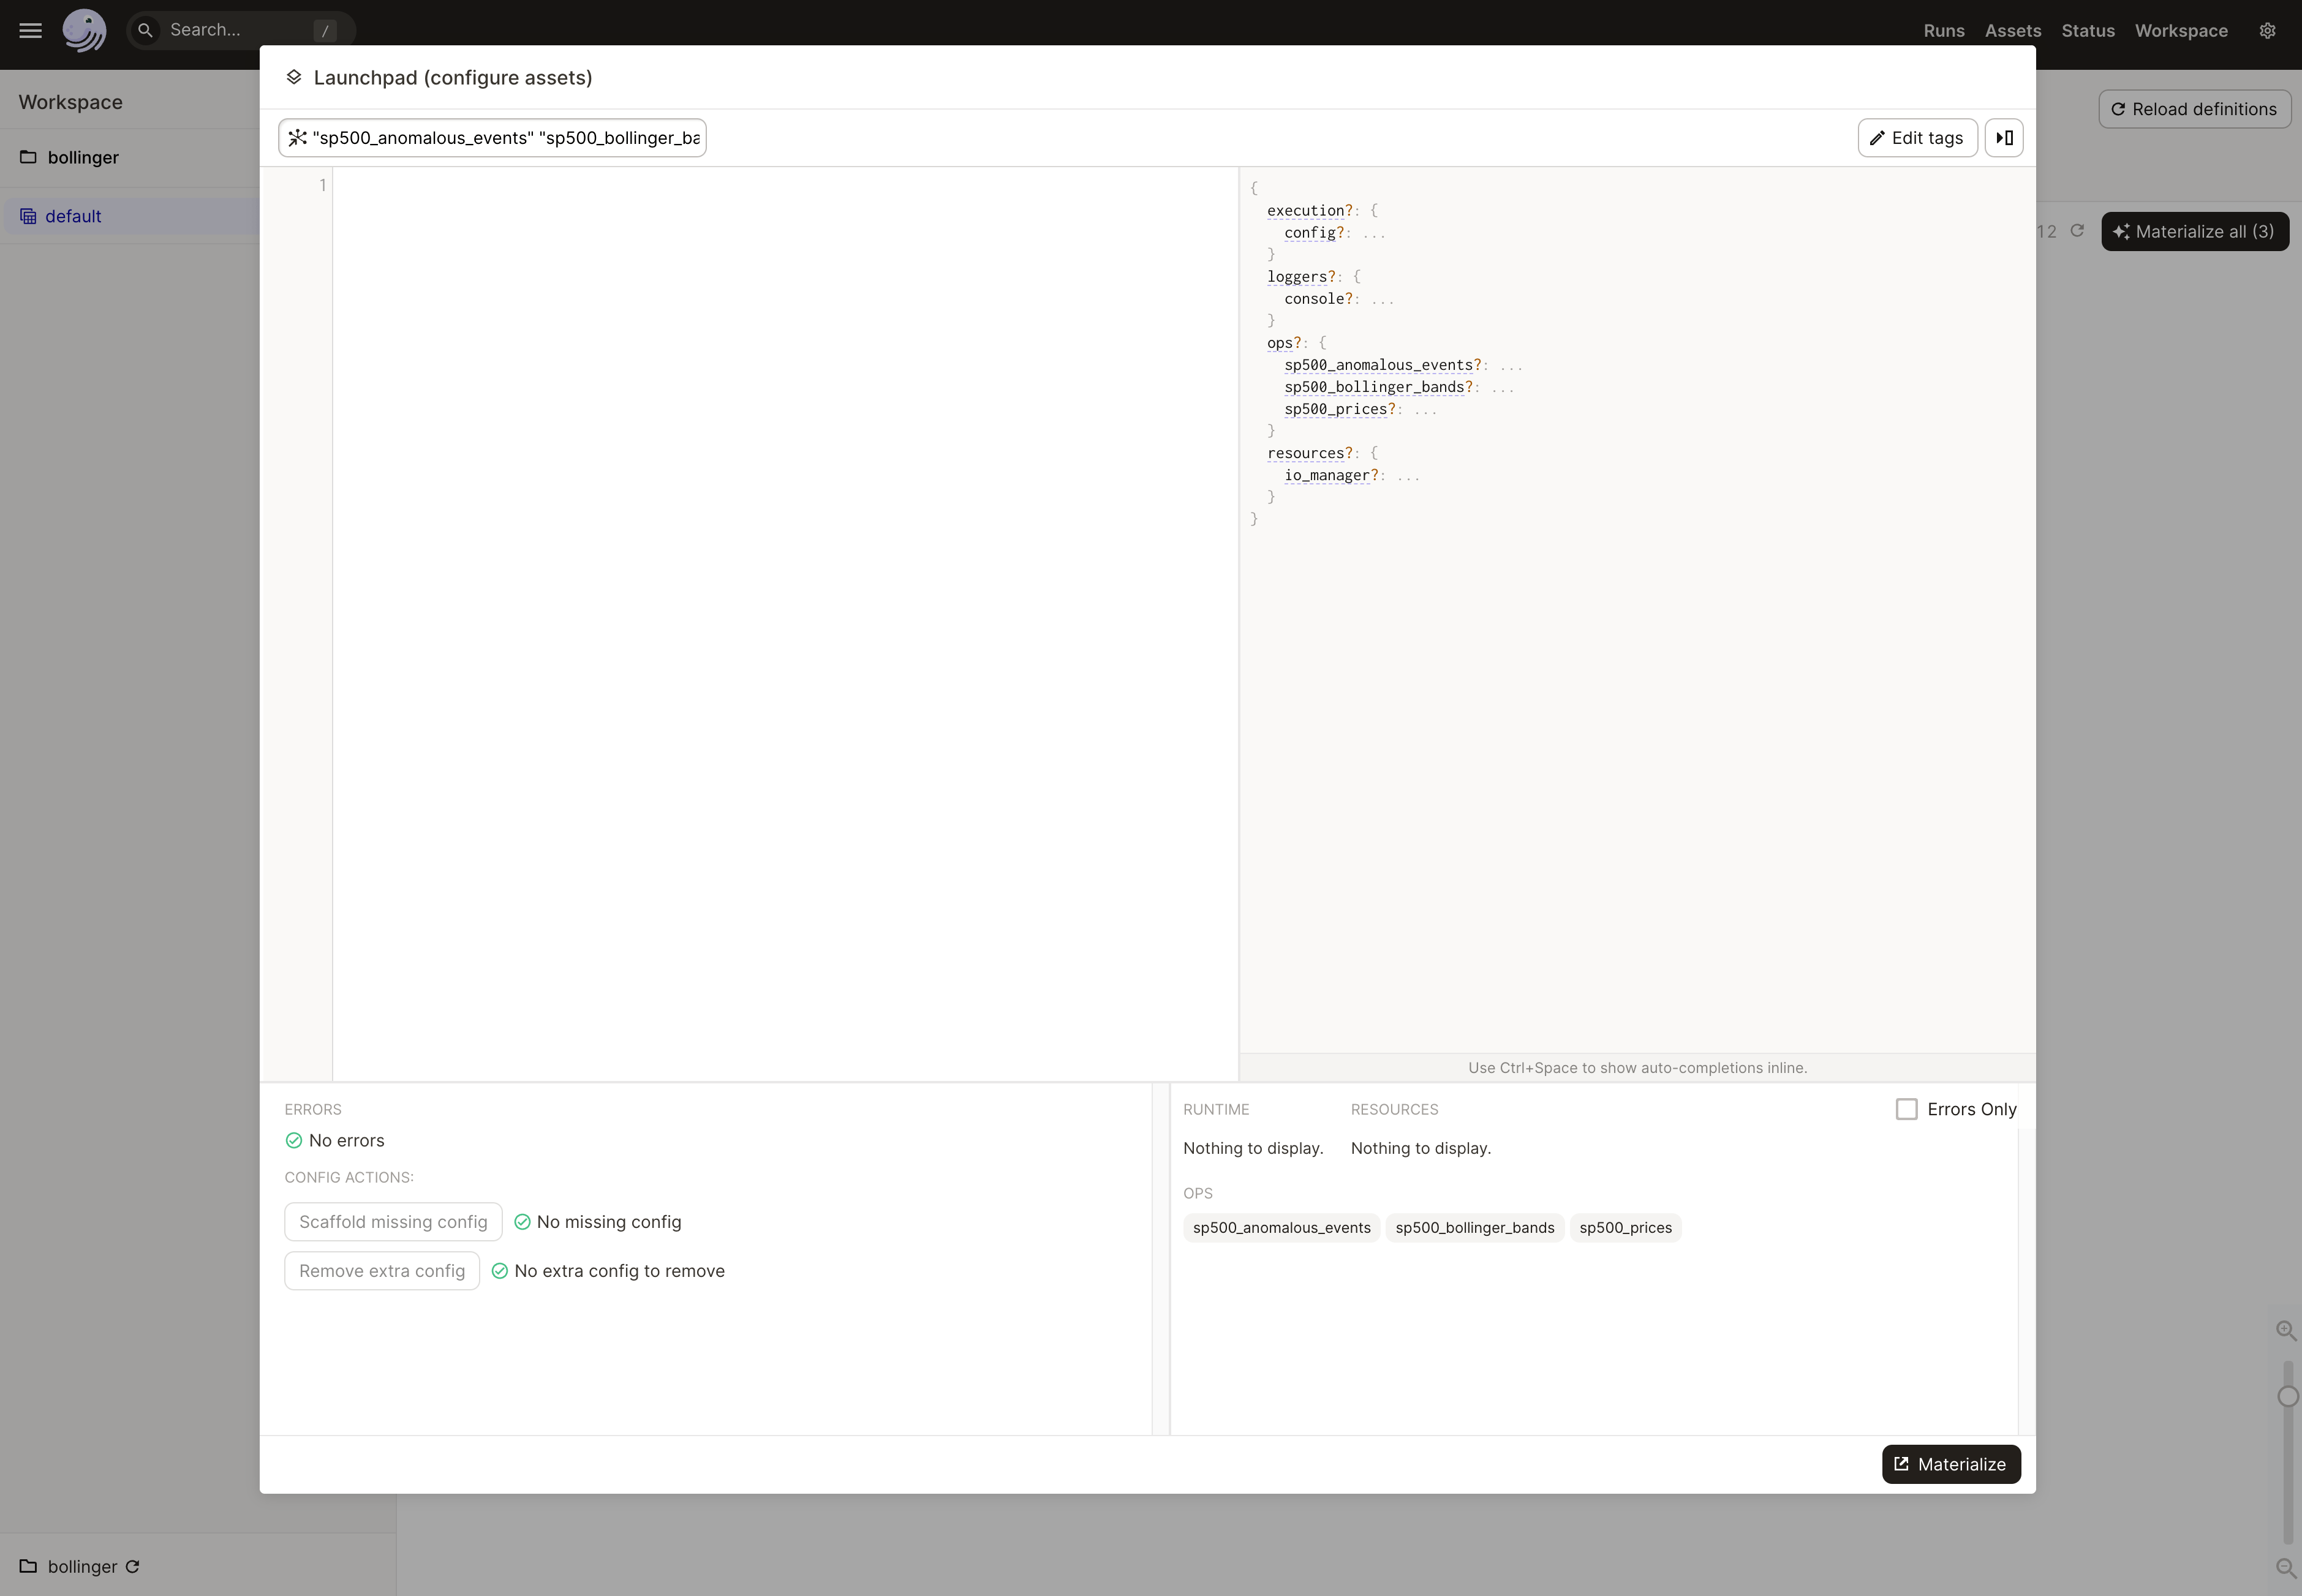Click the search magnifier icon

pyautogui.click(x=146, y=30)
